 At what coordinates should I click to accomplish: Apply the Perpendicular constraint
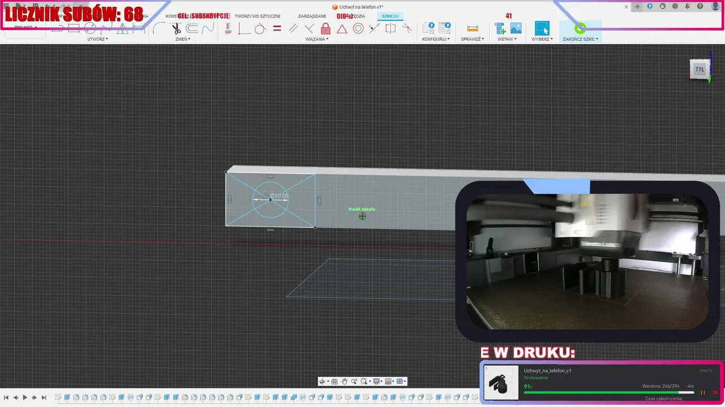[x=309, y=28]
